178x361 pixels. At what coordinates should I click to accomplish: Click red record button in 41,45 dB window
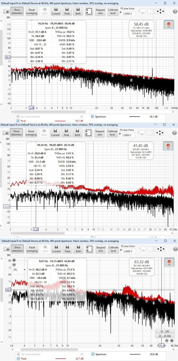(x=168, y=146)
